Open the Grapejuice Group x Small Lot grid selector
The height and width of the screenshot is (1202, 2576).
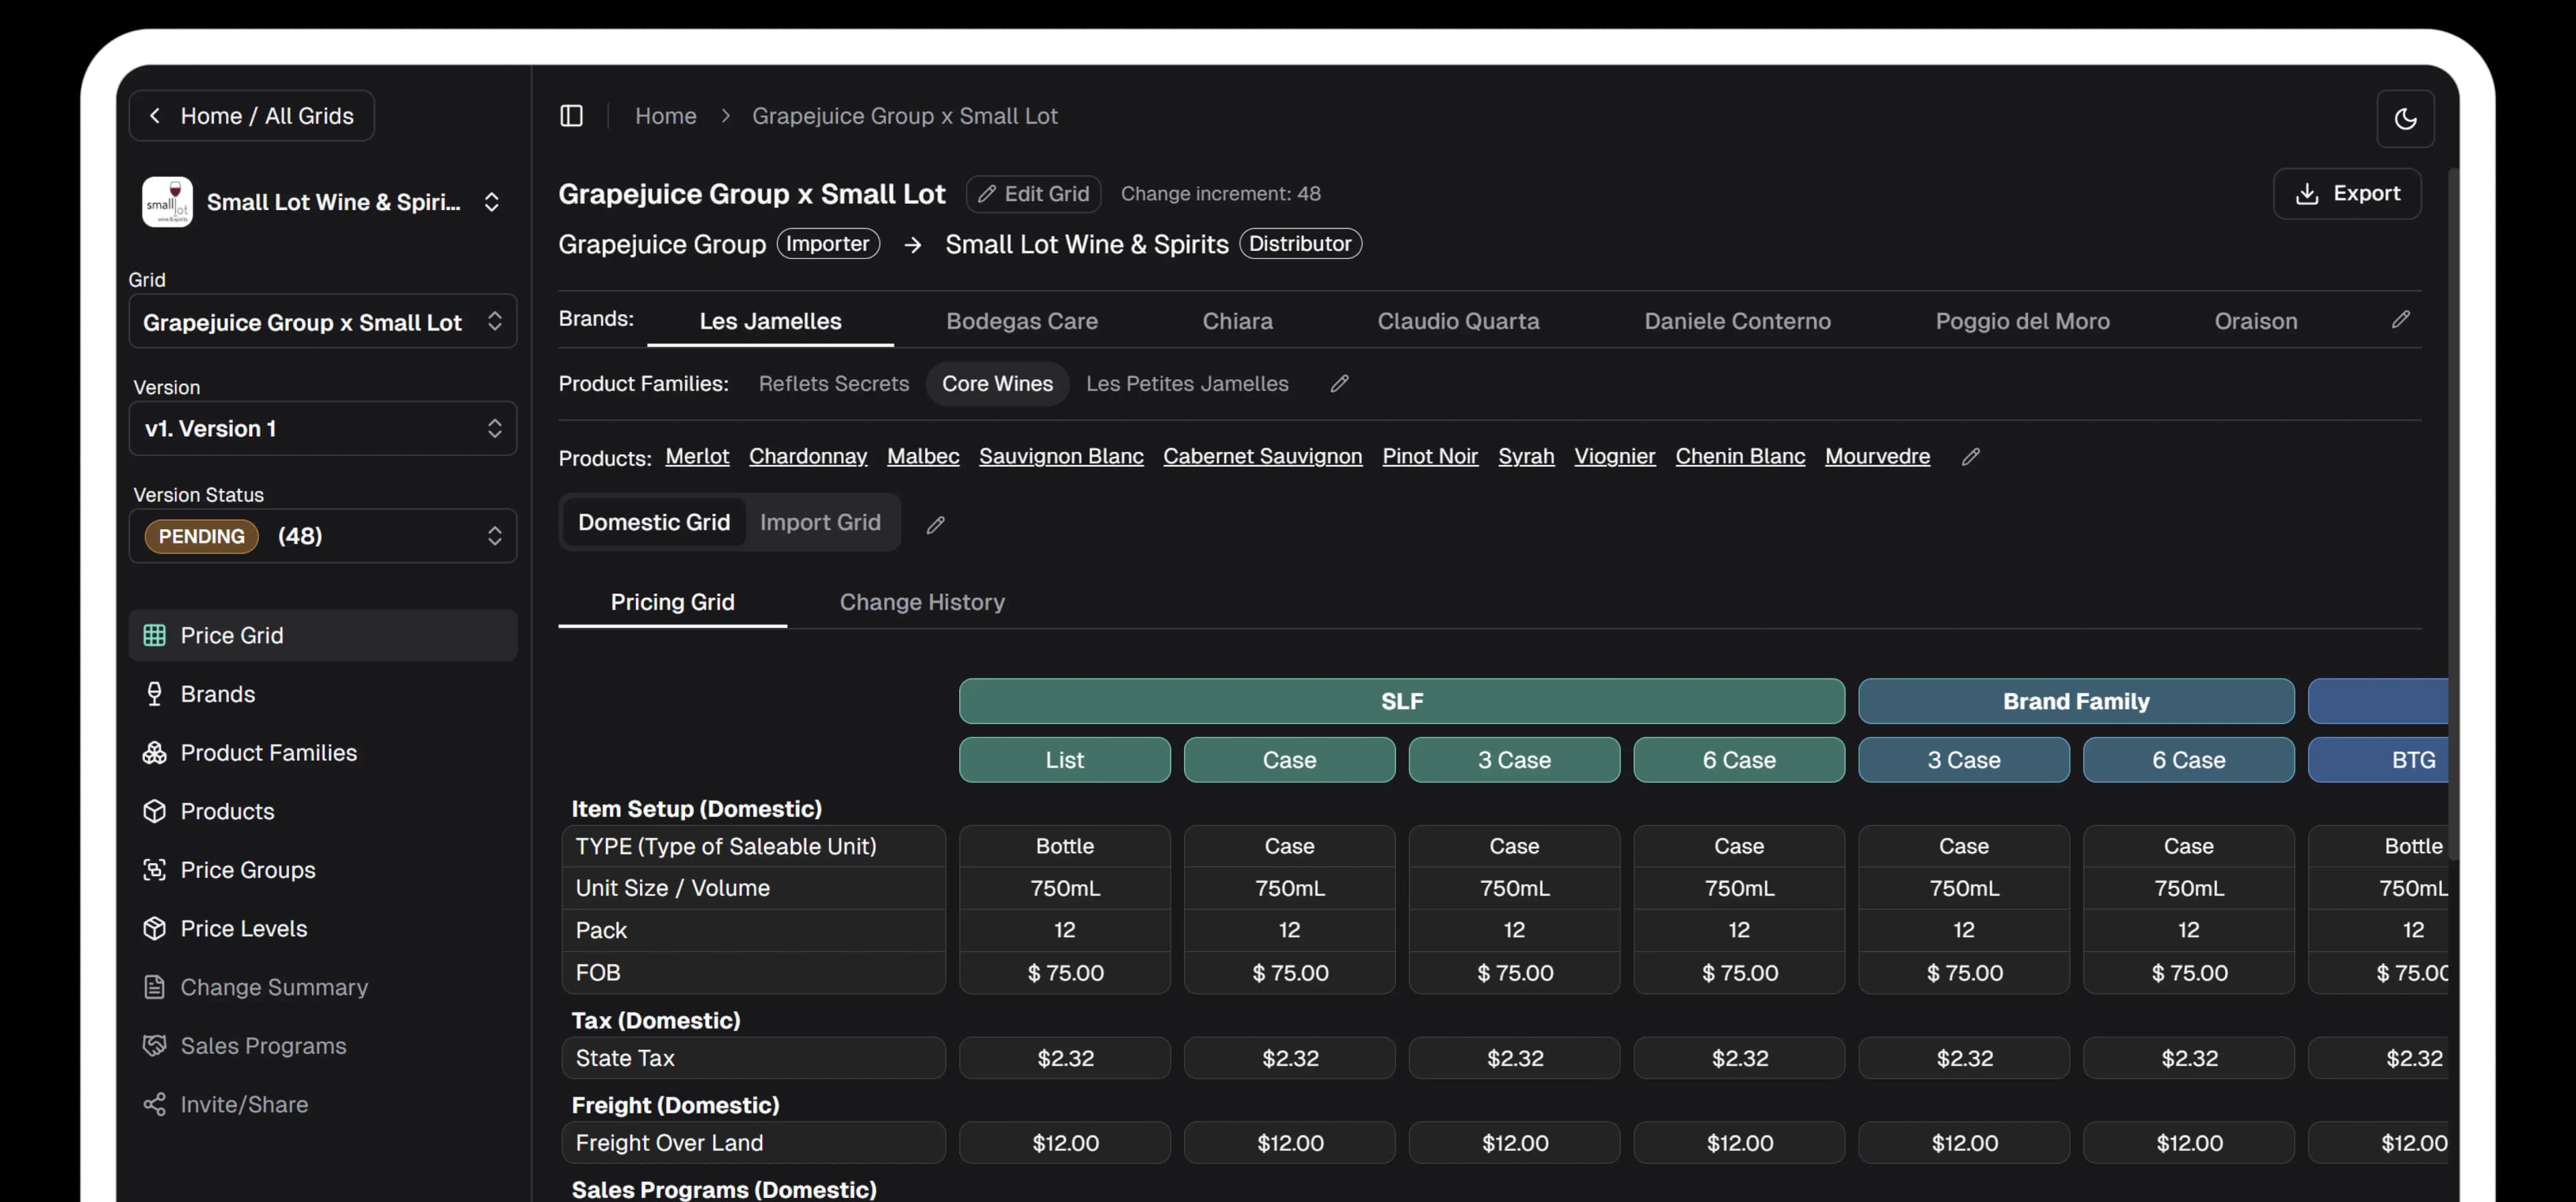pyautogui.click(x=322, y=321)
